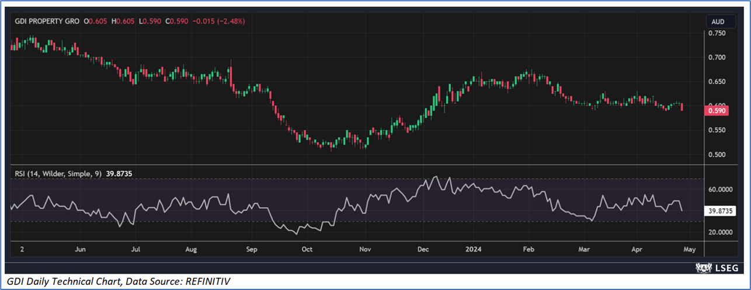
Task: Click the 60.0000 RSI axis label
Action: [x=720, y=190]
